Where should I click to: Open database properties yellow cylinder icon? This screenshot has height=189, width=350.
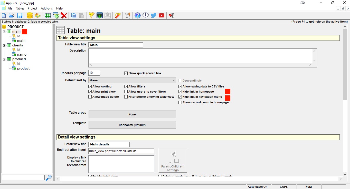pos(30,16)
